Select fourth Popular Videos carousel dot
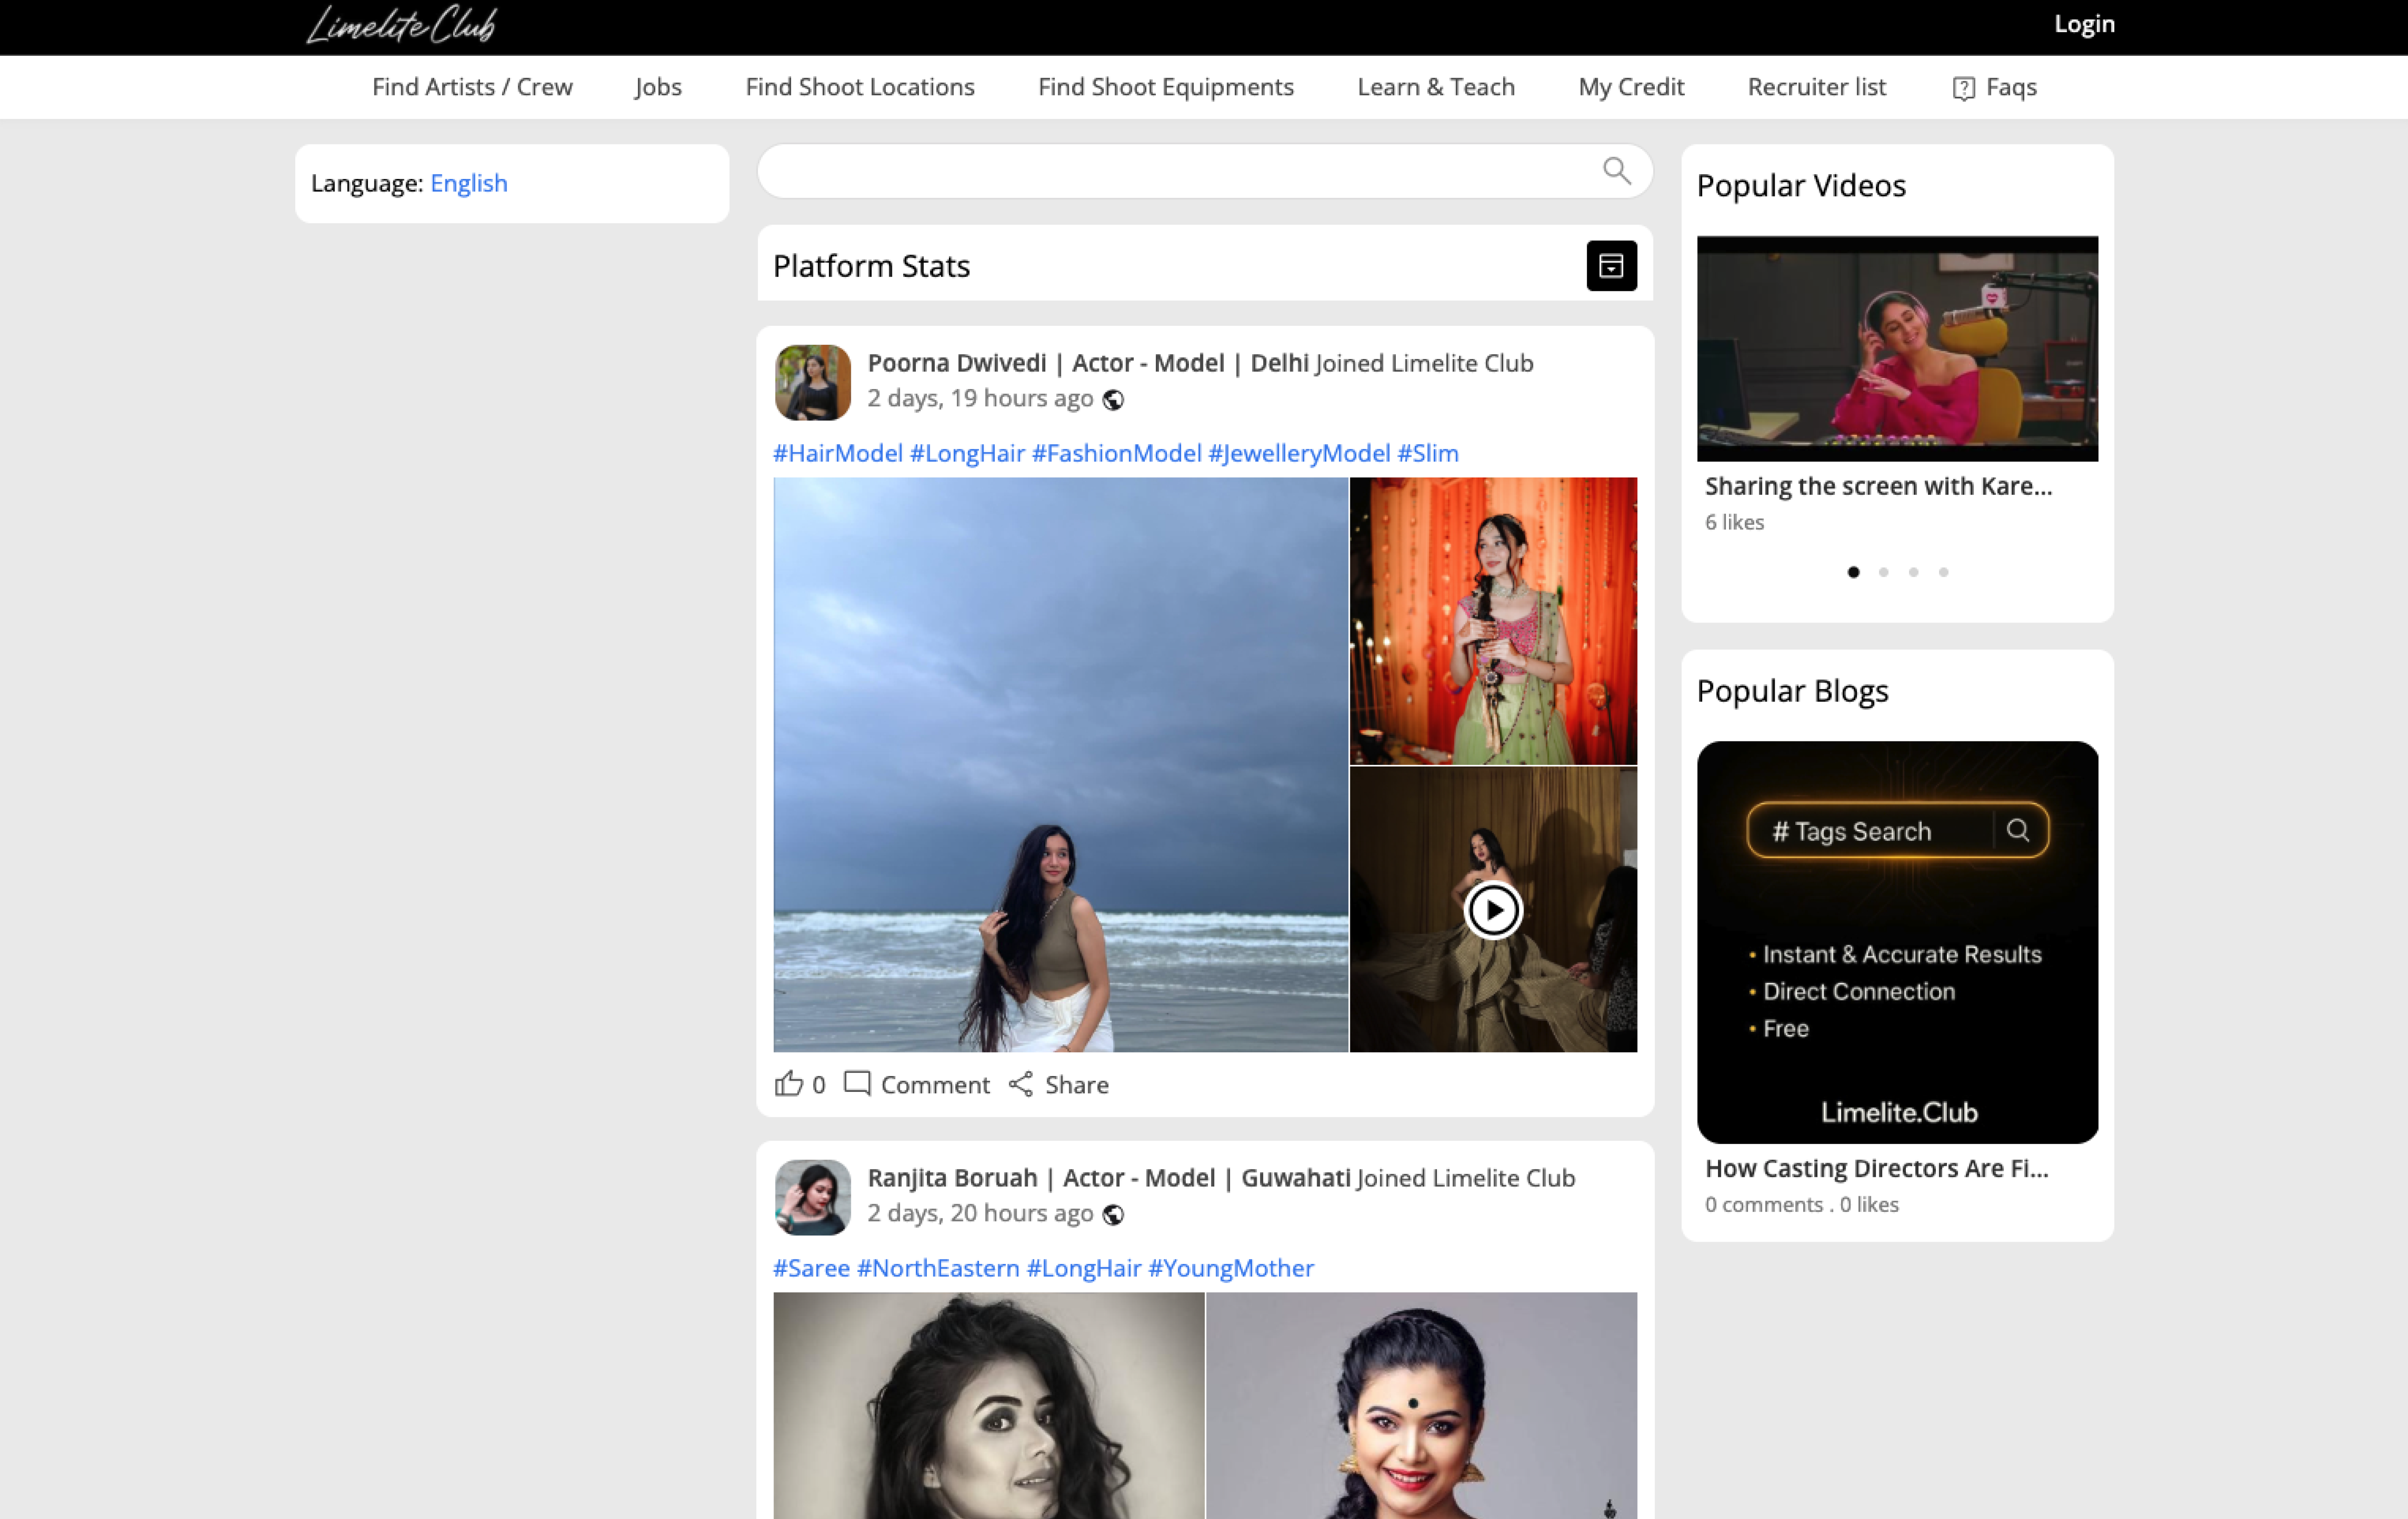This screenshot has width=2408, height=1519. (1943, 572)
